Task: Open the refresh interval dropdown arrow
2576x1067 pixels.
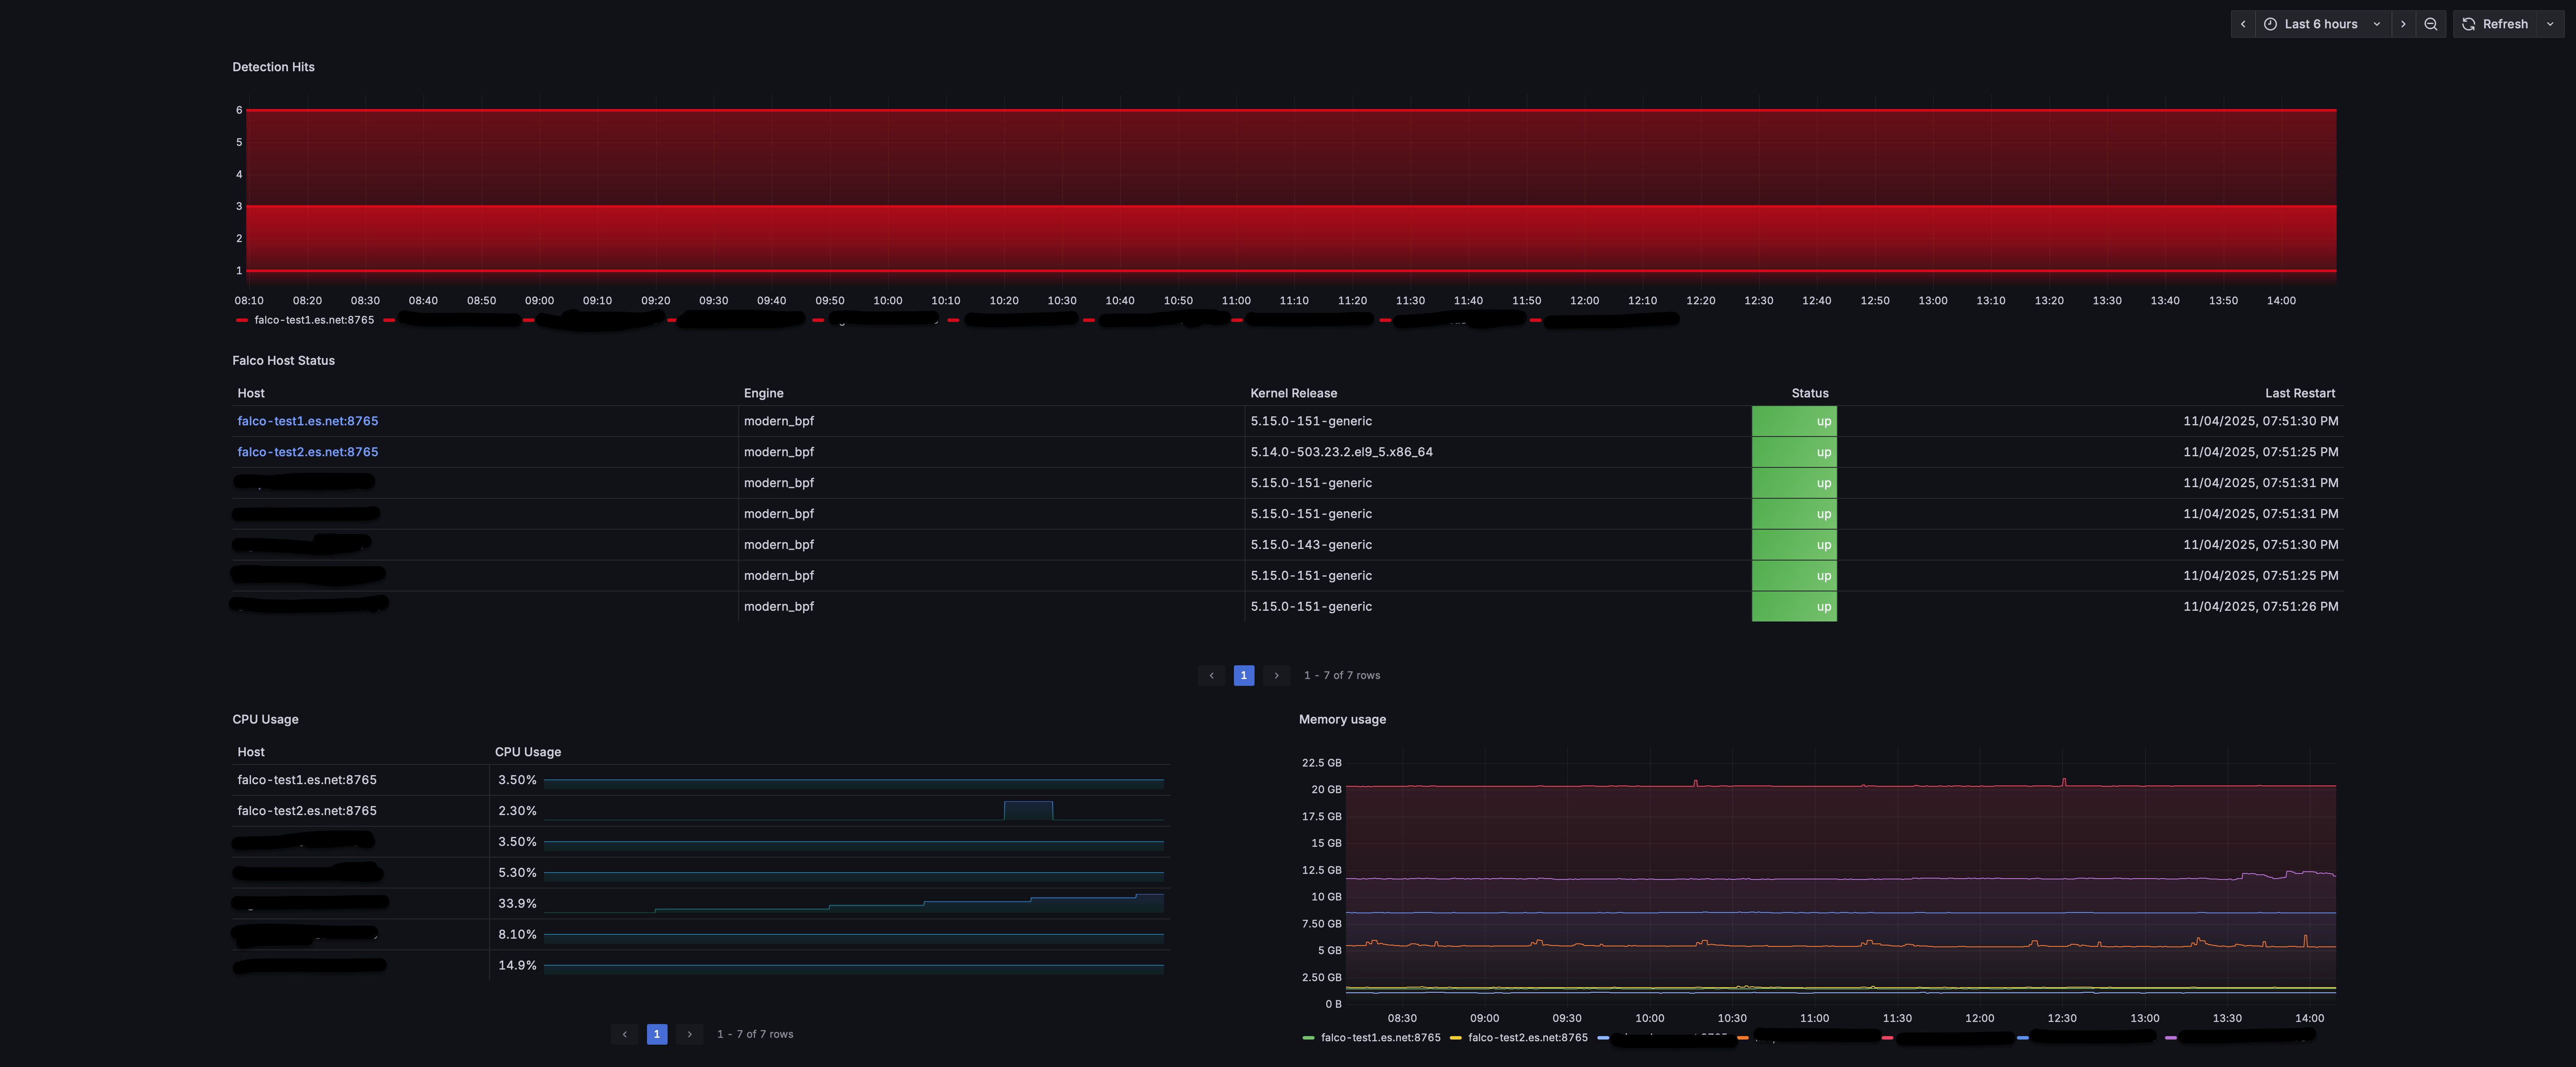Action: [x=2550, y=24]
